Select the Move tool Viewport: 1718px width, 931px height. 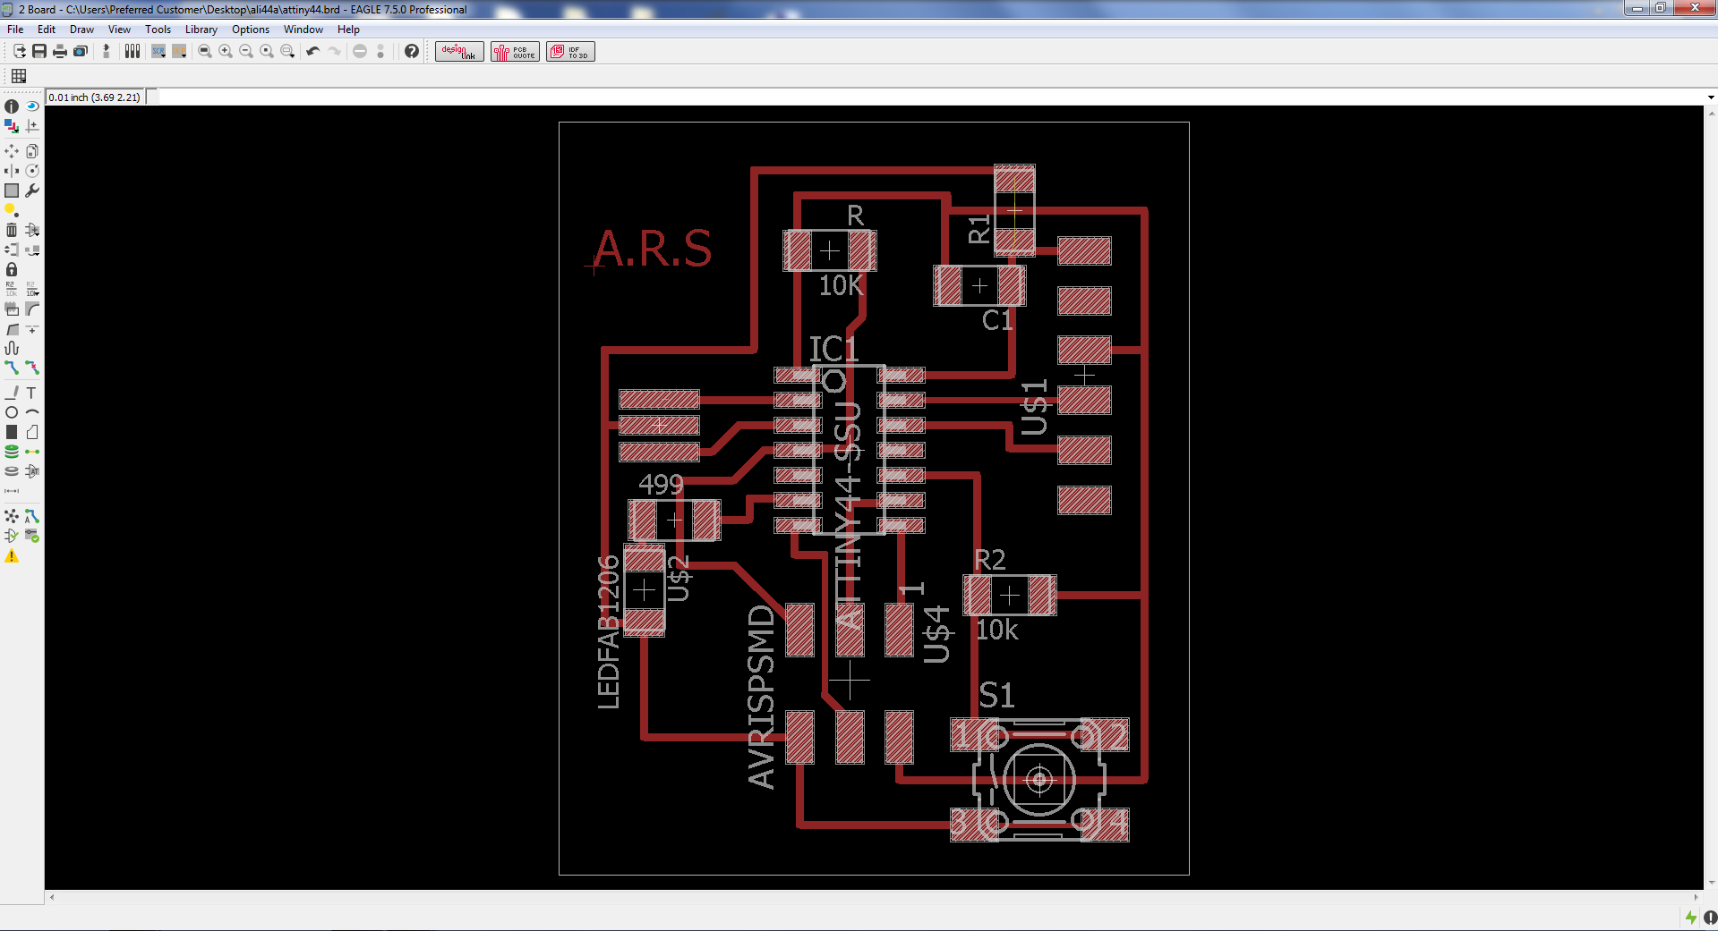pyautogui.click(x=12, y=151)
